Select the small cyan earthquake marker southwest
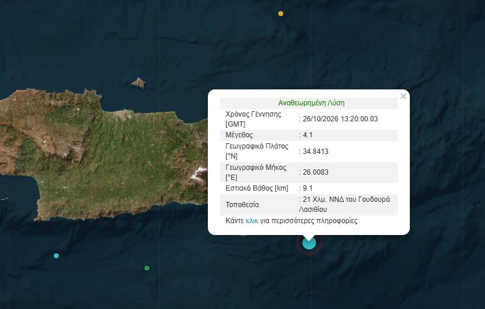Viewport: 485px width, 309px height. (56, 256)
